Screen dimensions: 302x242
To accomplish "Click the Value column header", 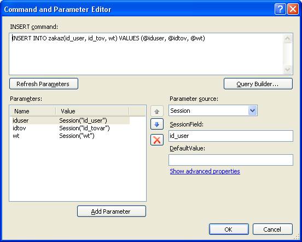I will (x=92, y=111).
